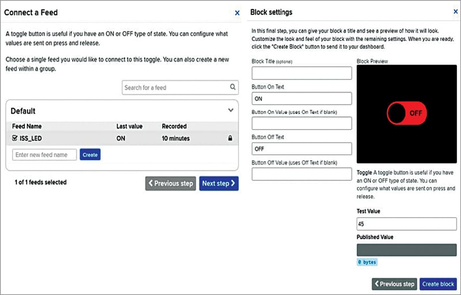Click the search magnifier icon in feed search
The image size is (461, 295).
pos(233,88)
